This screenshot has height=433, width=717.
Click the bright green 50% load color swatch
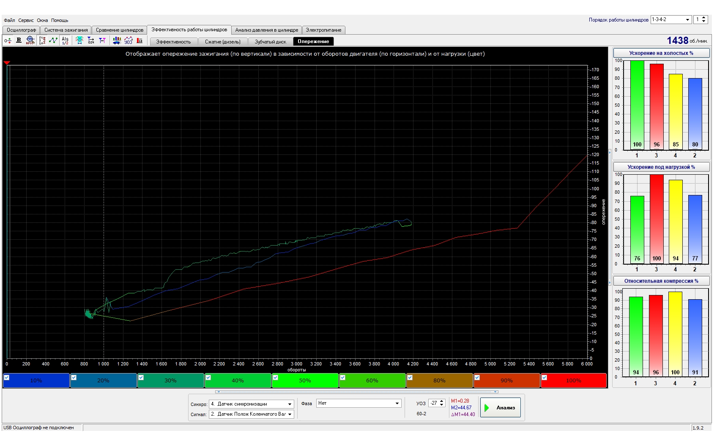(305, 381)
